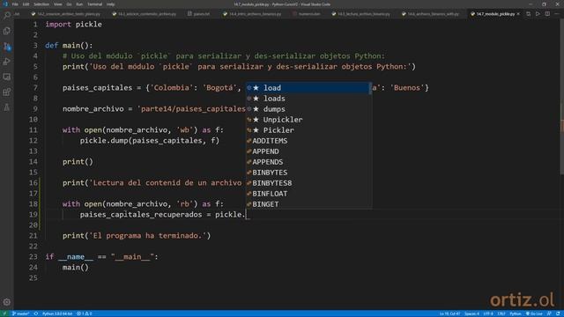Open the Selection menu
The height and width of the screenshot is (317, 564).
point(41,4)
